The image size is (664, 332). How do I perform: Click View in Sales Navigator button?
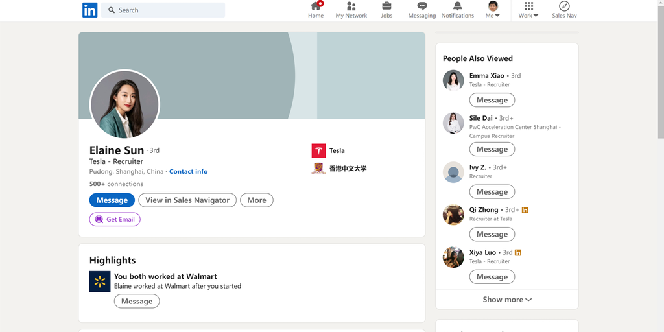187,200
